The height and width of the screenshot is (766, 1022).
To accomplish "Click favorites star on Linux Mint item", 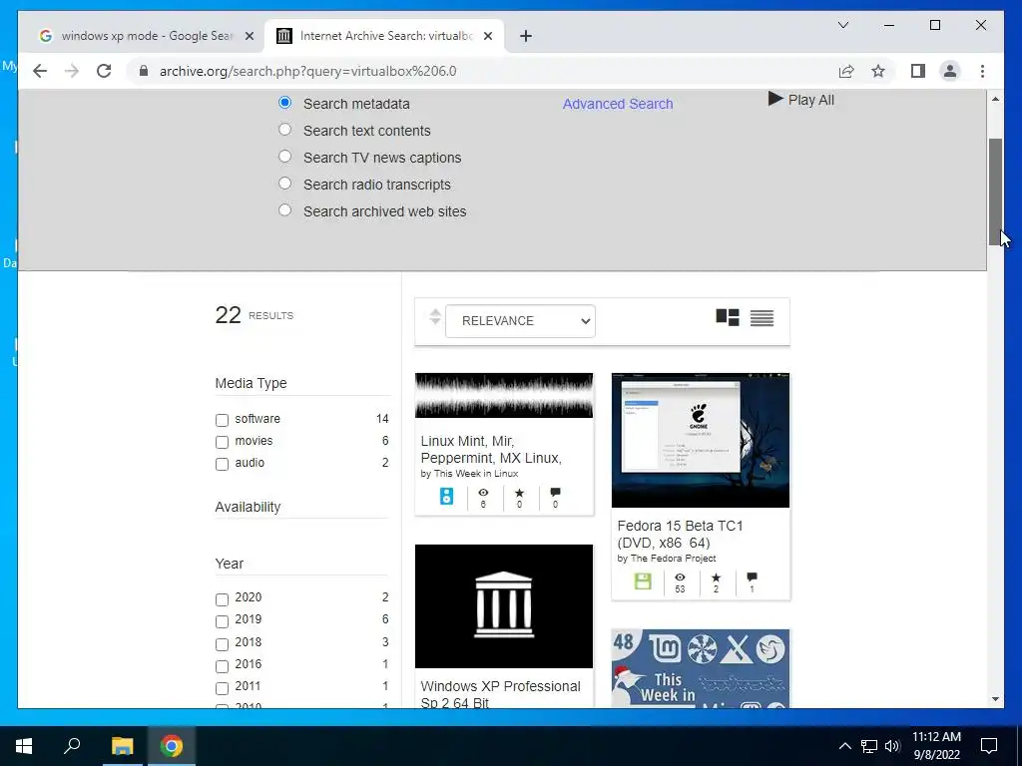I will (519, 493).
